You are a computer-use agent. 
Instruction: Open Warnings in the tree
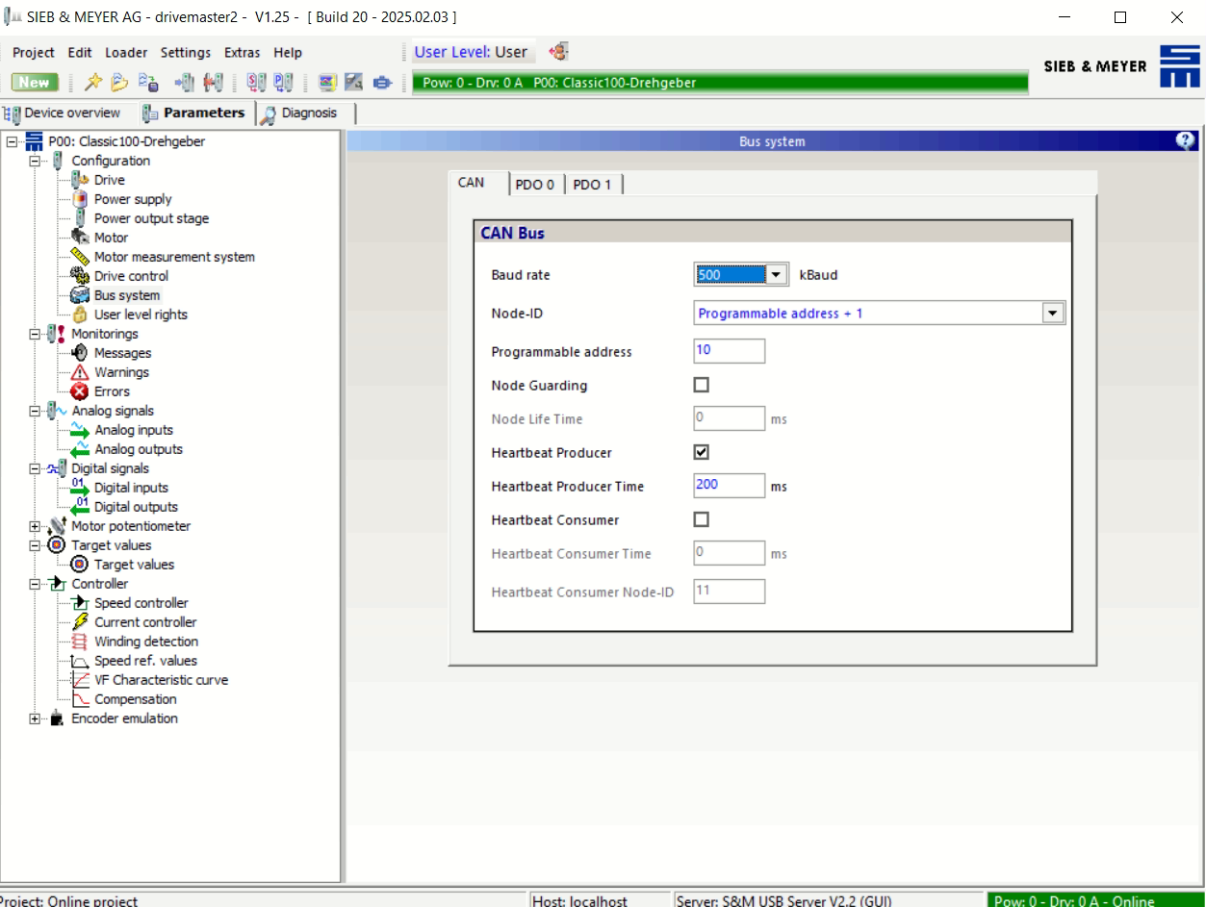pos(121,372)
